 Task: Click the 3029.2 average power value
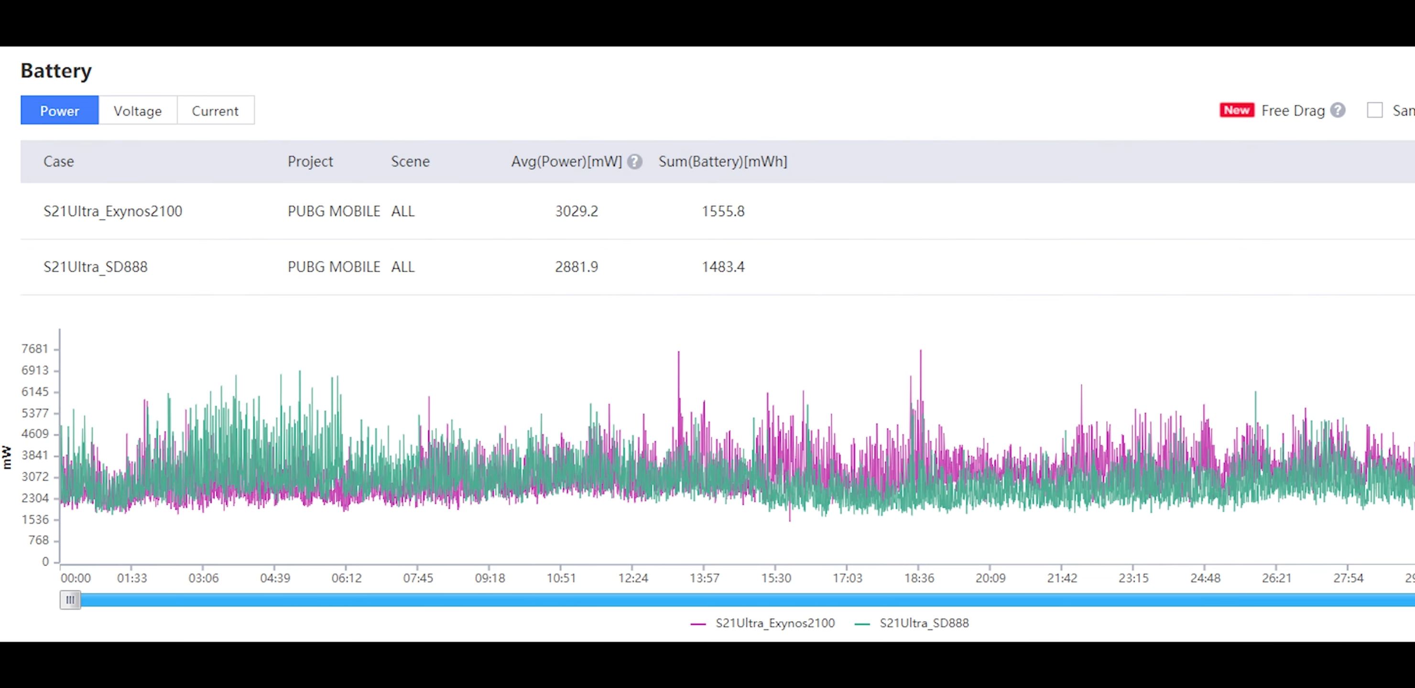click(x=576, y=211)
